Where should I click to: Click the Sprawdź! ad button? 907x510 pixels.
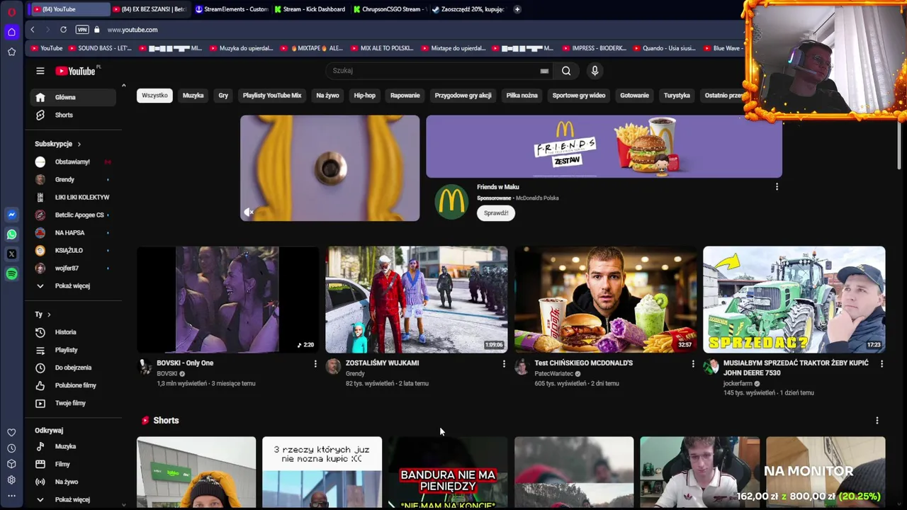tap(496, 213)
